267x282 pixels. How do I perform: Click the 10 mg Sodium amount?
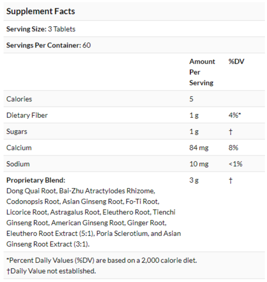coord(198,164)
